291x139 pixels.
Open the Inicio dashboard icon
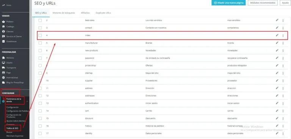[x=3, y=5]
